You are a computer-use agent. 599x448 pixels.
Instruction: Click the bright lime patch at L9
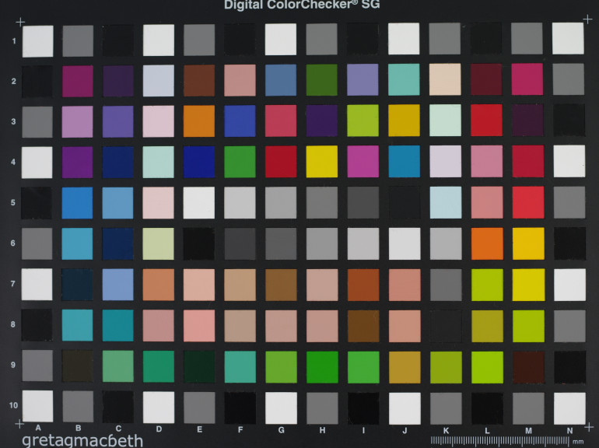click(x=488, y=367)
